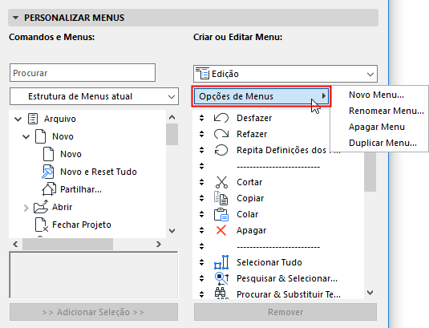Screen dimensions: 429x328
Task: Select the Pesquisar & Selecionar icon
Action: 221,278
